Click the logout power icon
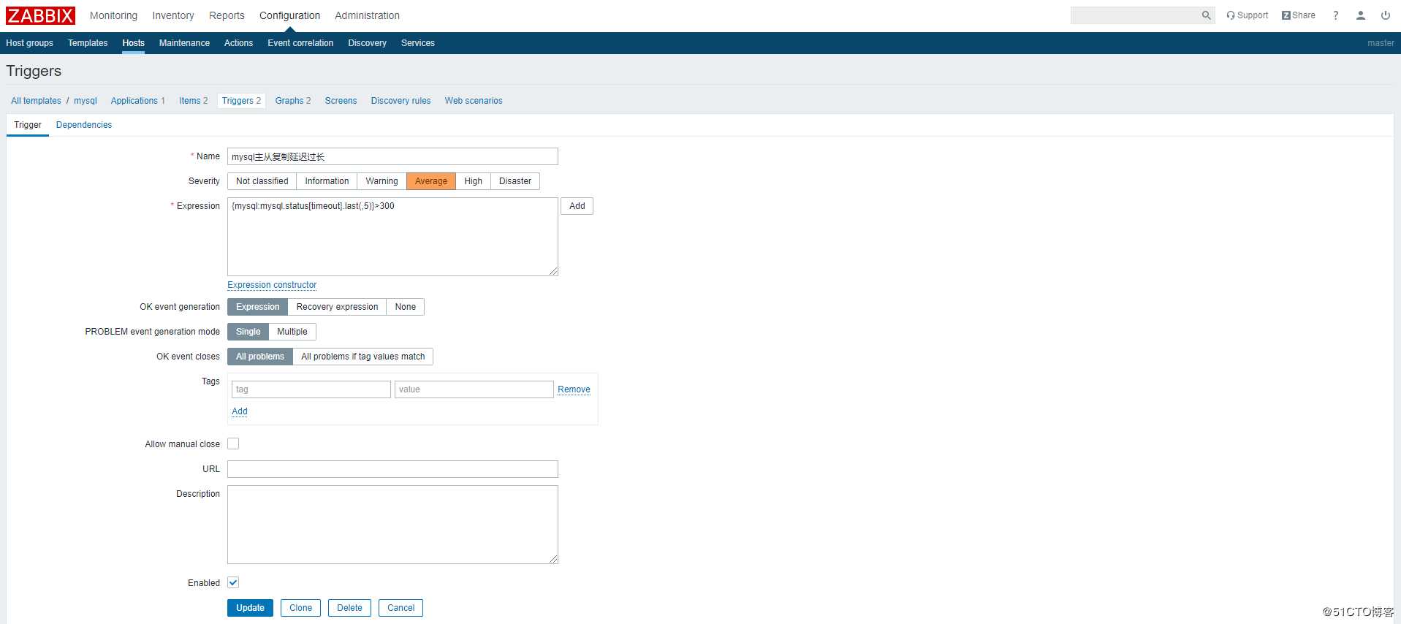Viewport: 1401px width, 624px height. (x=1385, y=15)
